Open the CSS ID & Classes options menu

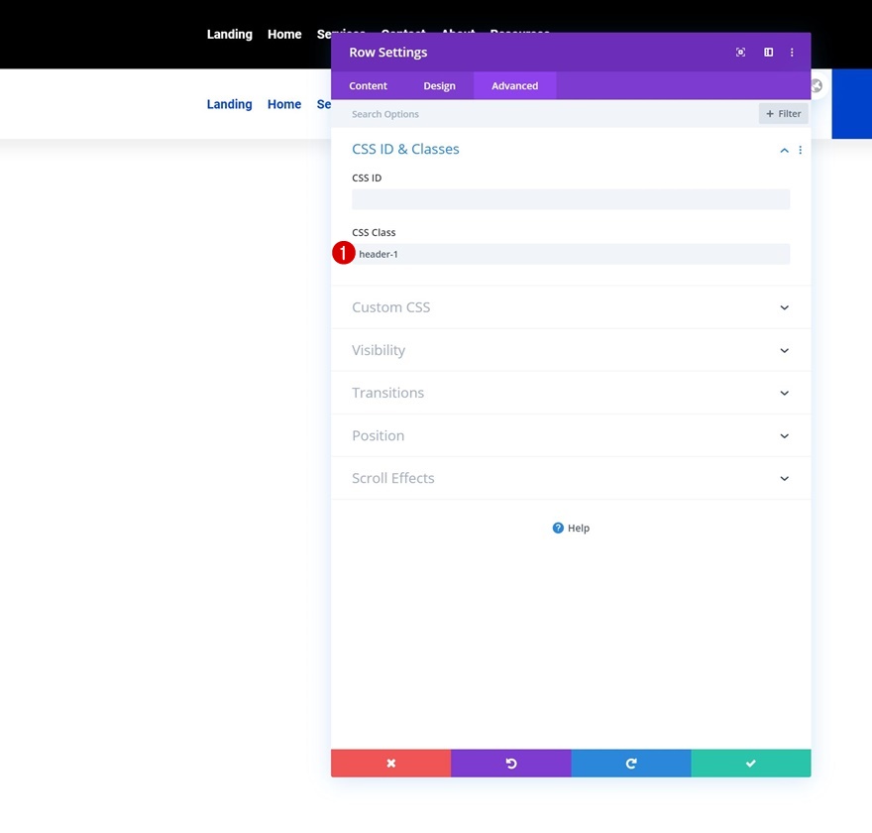coord(800,150)
